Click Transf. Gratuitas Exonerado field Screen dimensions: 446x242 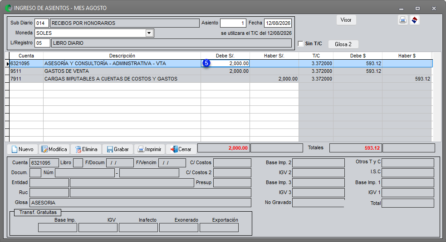point(179,228)
